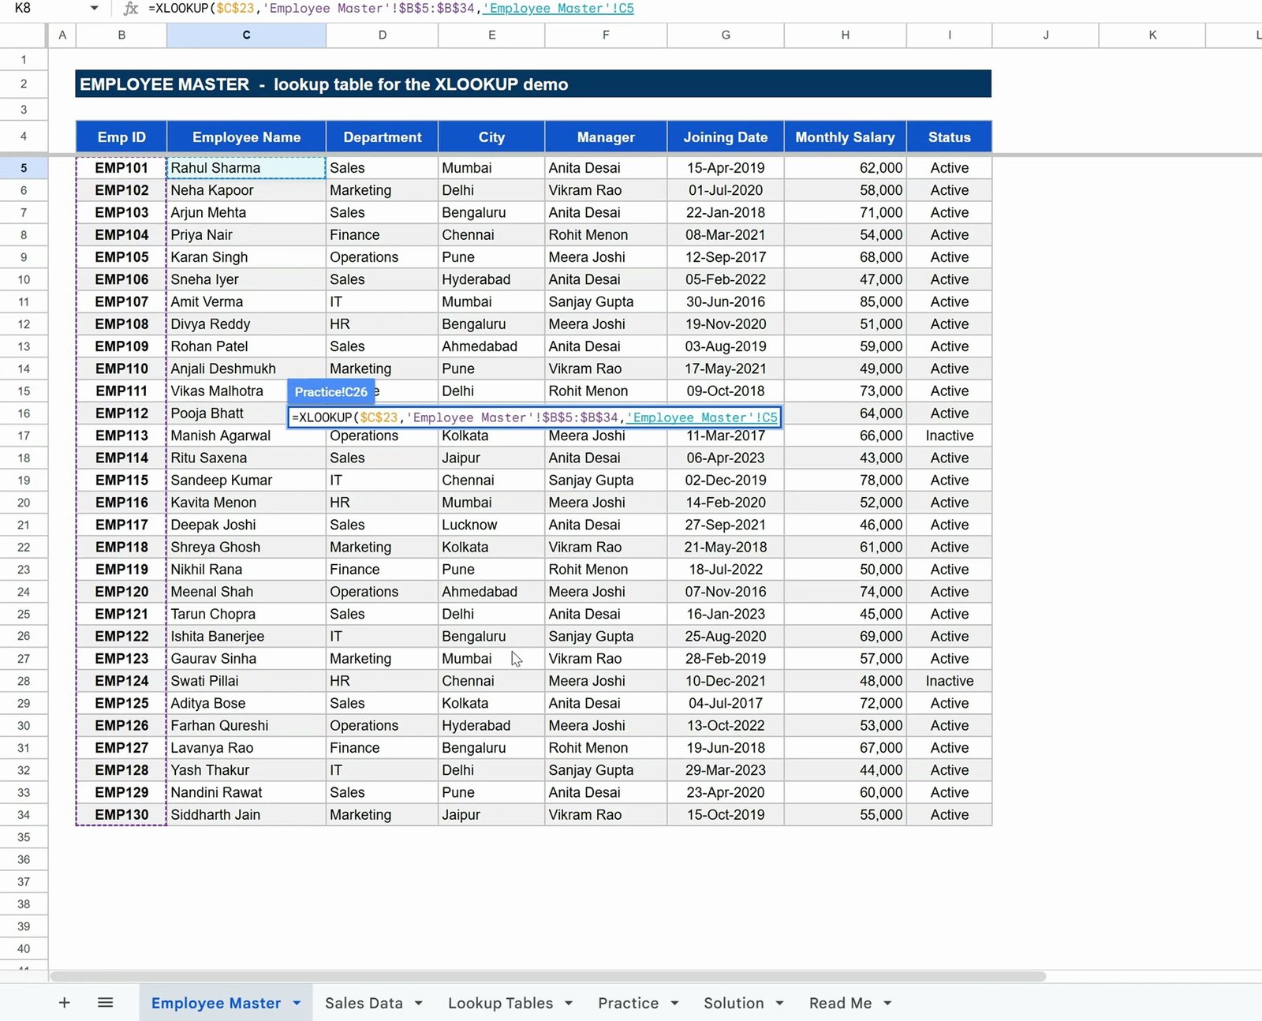Select the Pooja Bhatt cell
The image size is (1262, 1021).
pyautogui.click(x=227, y=413)
